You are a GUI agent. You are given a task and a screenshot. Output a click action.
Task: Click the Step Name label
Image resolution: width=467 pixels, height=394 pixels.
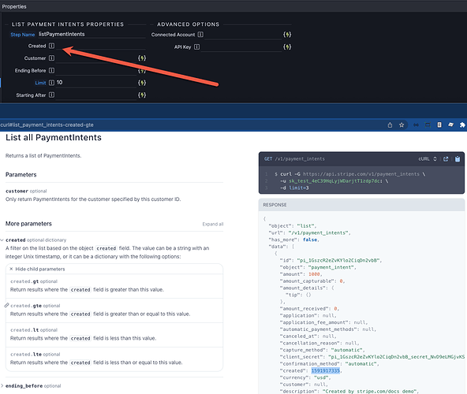[23, 35]
